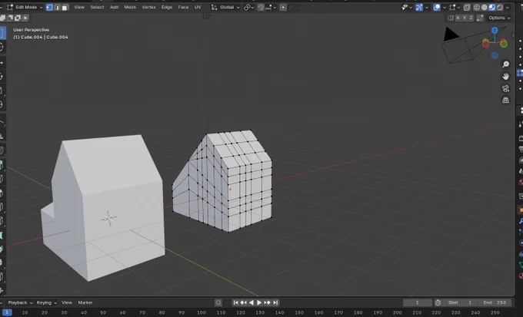The width and height of the screenshot is (523, 317).
Task: Open the Keying menu
Action: click(x=46, y=302)
